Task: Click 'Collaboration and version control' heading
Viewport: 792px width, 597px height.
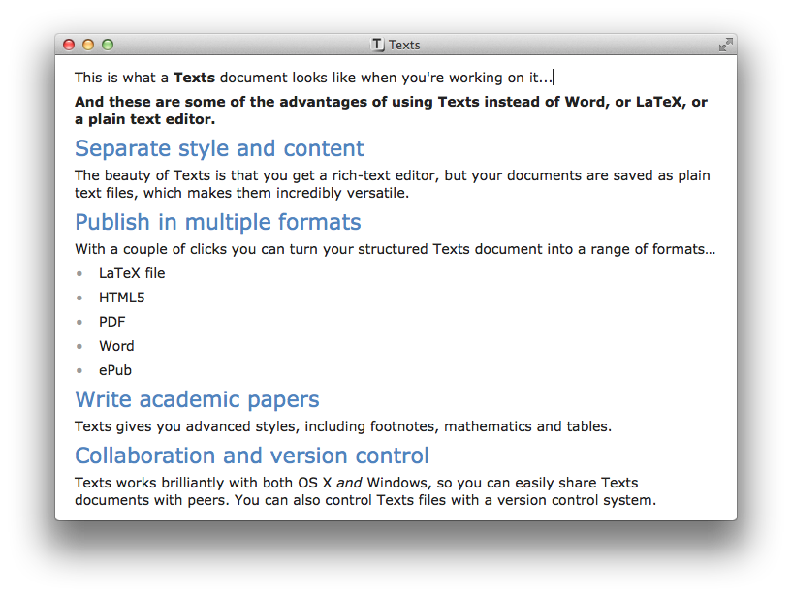Action: pos(251,456)
